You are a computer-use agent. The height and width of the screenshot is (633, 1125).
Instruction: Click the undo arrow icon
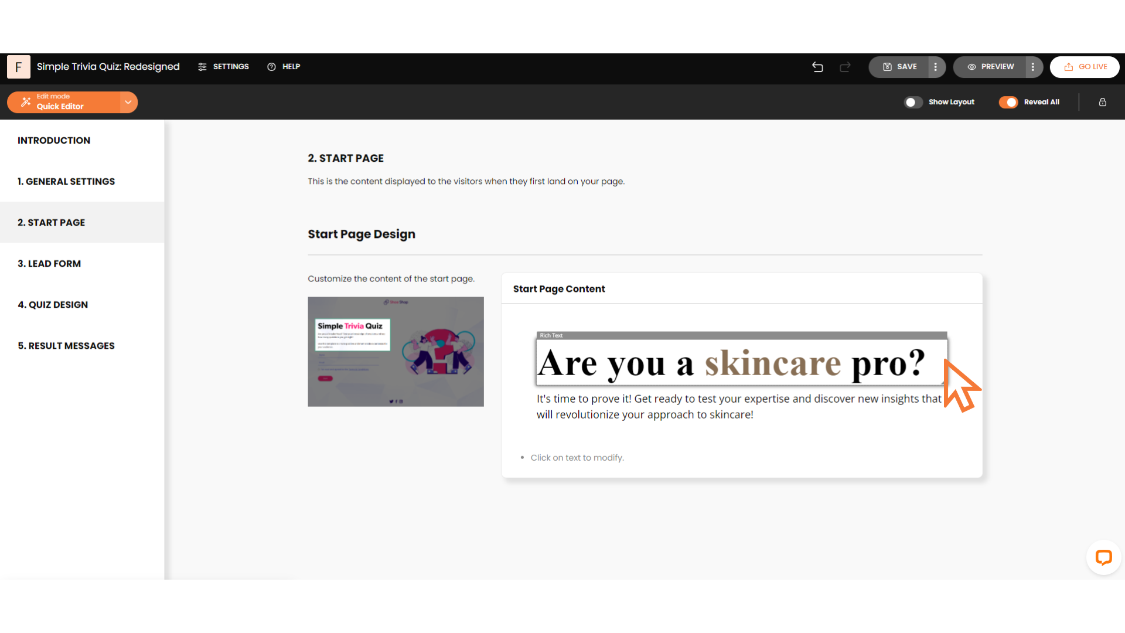pyautogui.click(x=817, y=67)
